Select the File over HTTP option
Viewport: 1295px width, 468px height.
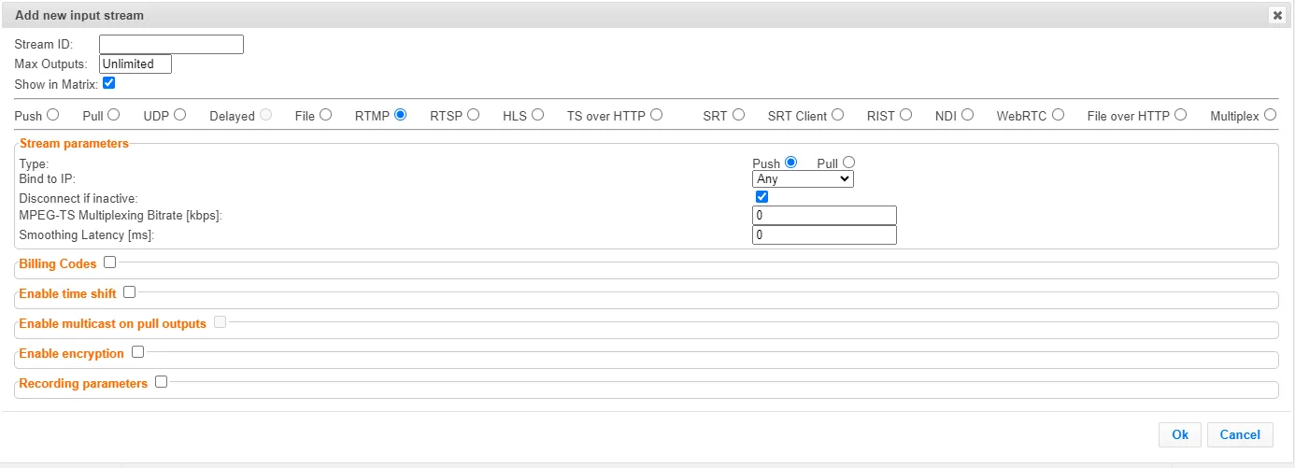tap(1181, 115)
